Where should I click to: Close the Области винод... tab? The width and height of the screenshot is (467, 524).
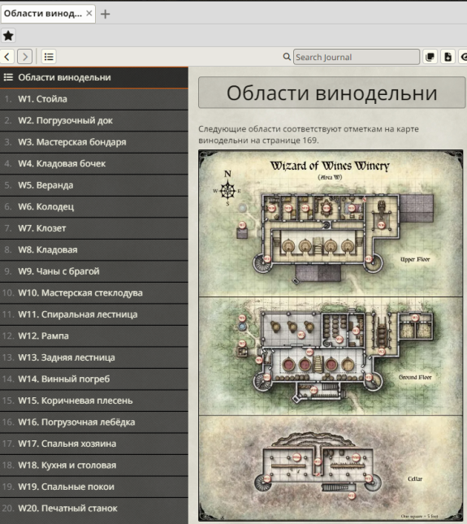tap(89, 13)
